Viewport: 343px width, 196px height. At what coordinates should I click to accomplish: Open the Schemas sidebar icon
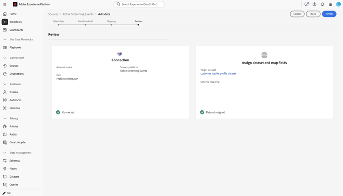coord(5,161)
